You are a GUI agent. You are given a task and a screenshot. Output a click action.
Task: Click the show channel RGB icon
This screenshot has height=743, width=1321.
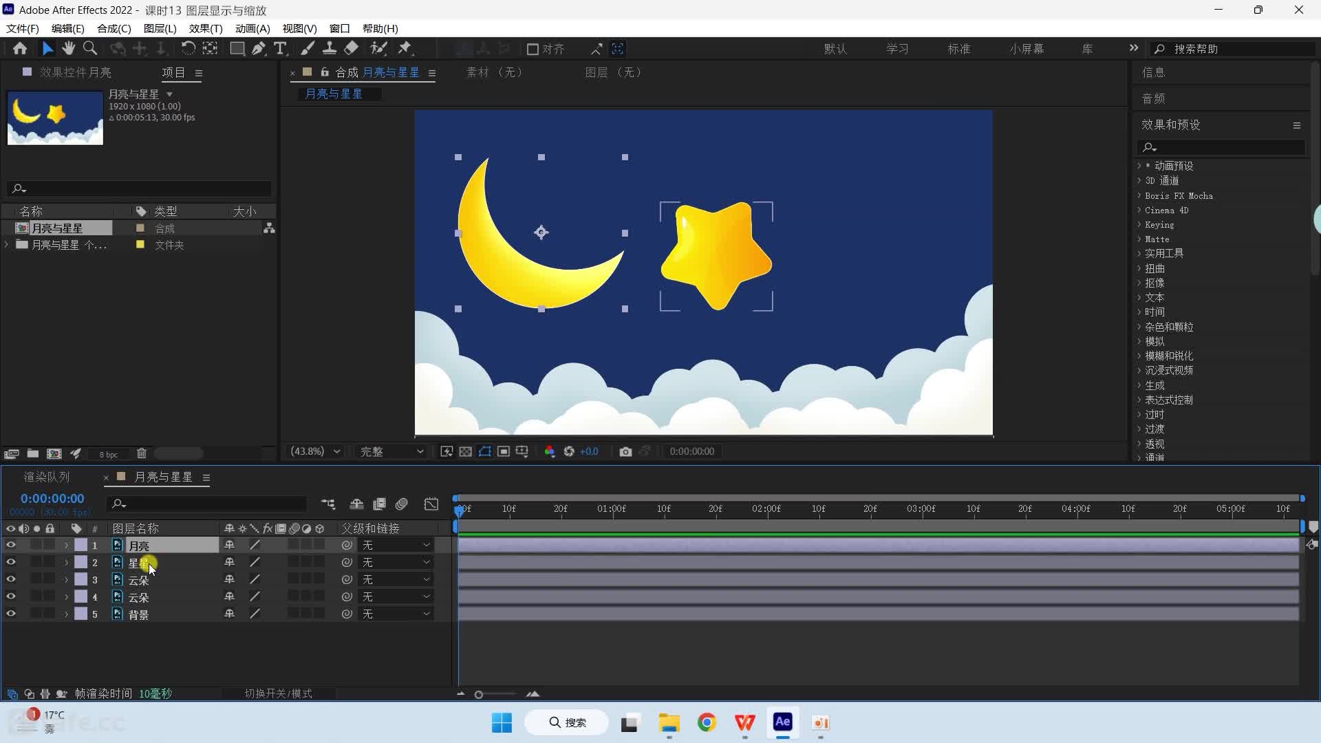click(x=550, y=452)
